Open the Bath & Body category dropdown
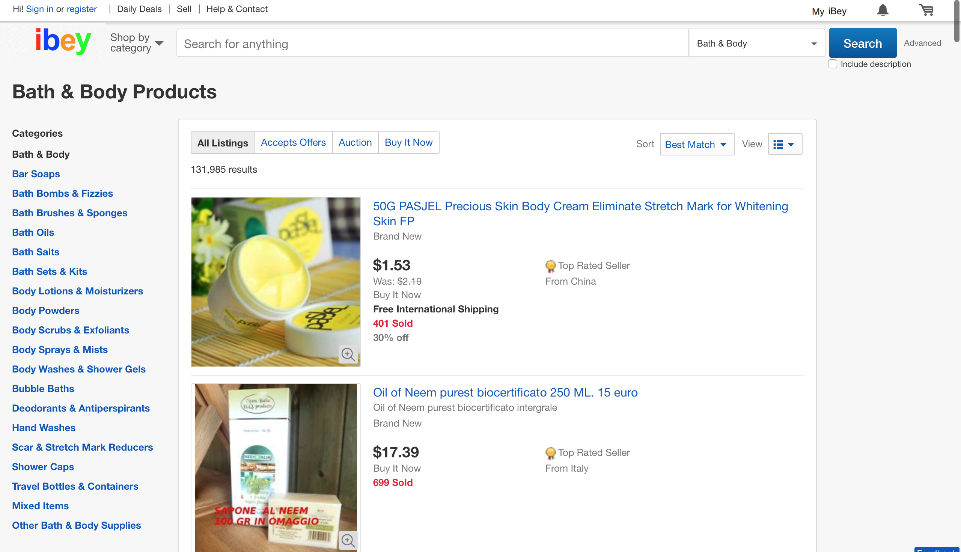The image size is (961, 552). point(756,44)
